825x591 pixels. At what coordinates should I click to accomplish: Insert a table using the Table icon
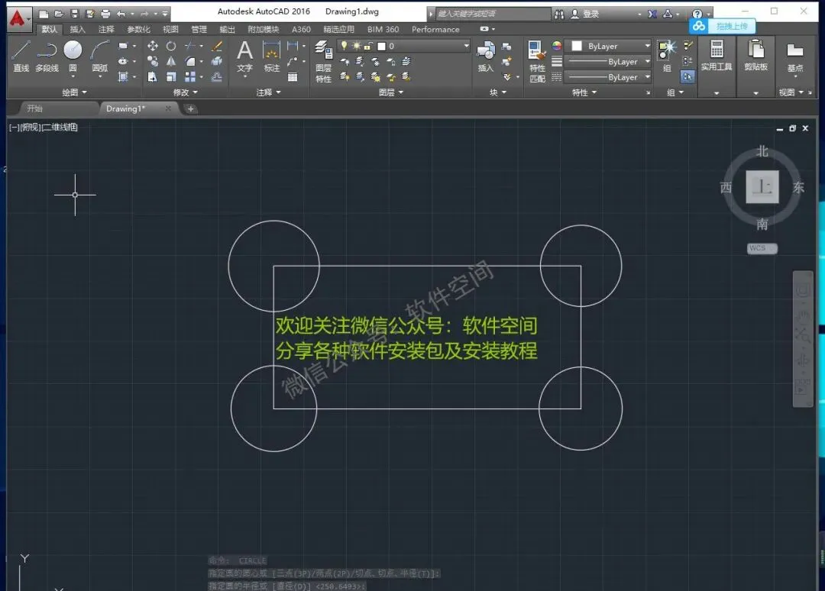click(x=293, y=77)
